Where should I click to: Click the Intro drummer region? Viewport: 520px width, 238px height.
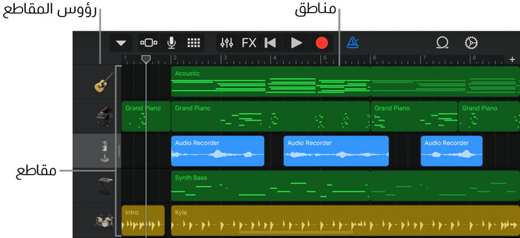143,220
